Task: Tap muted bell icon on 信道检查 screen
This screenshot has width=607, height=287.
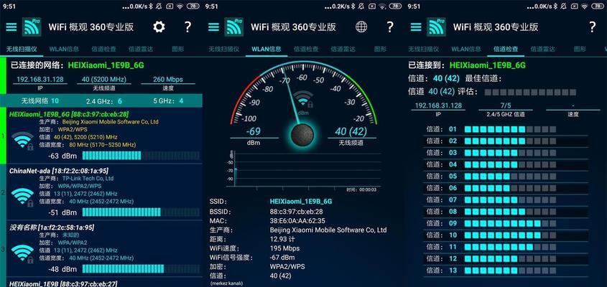Action: pos(563,6)
